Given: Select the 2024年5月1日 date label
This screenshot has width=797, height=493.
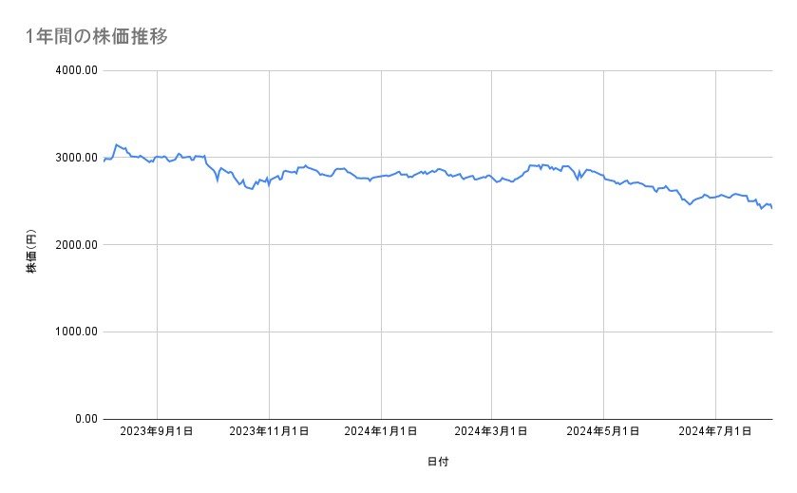Looking at the screenshot, I should (x=604, y=432).
